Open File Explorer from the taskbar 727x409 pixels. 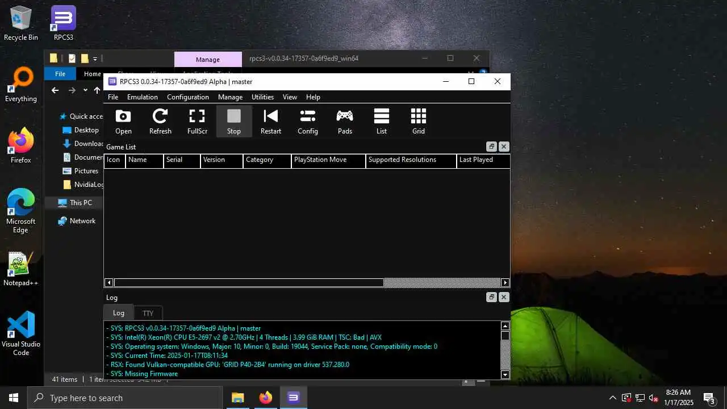(x=237, y=398)
